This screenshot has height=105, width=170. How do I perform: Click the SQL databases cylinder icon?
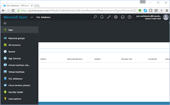point(5,78)
